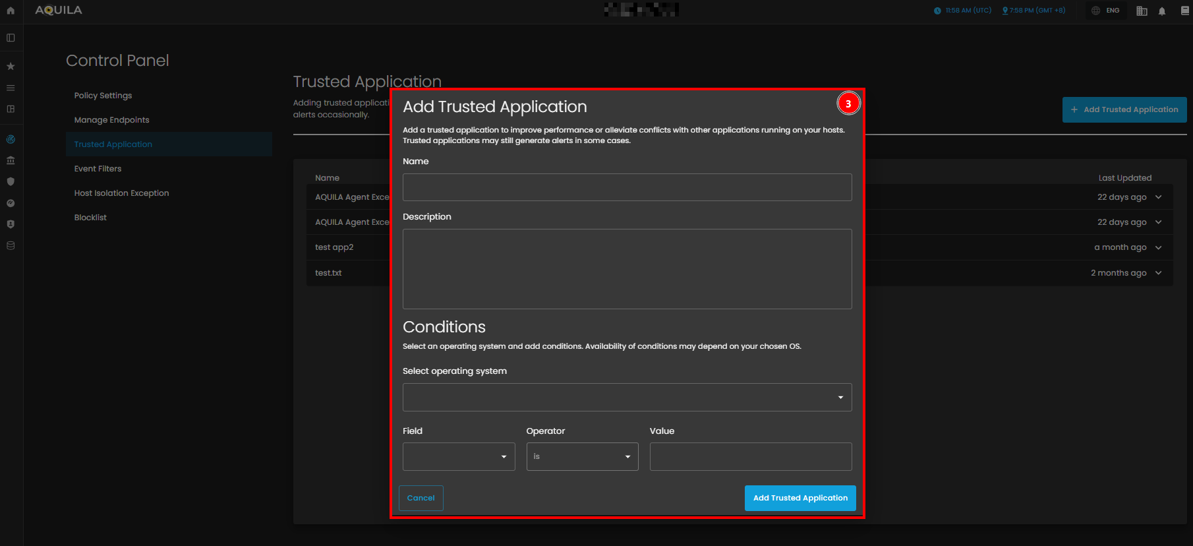Expand the test app2 row chevron
Screen dimensions: 1193x546
pos(1159,247)
